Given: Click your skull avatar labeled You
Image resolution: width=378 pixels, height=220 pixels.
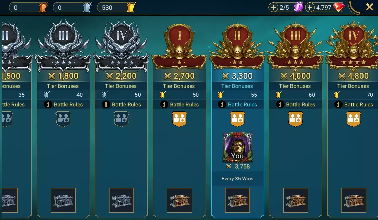Looking at the screenshot, I should pyautogui.click(x=237, y=147).
